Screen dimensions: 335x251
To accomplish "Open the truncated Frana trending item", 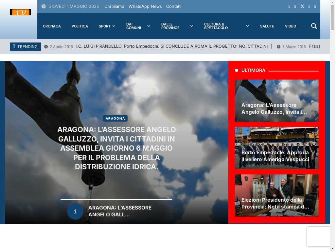I will pyautogui.click(x=314, y=46).
